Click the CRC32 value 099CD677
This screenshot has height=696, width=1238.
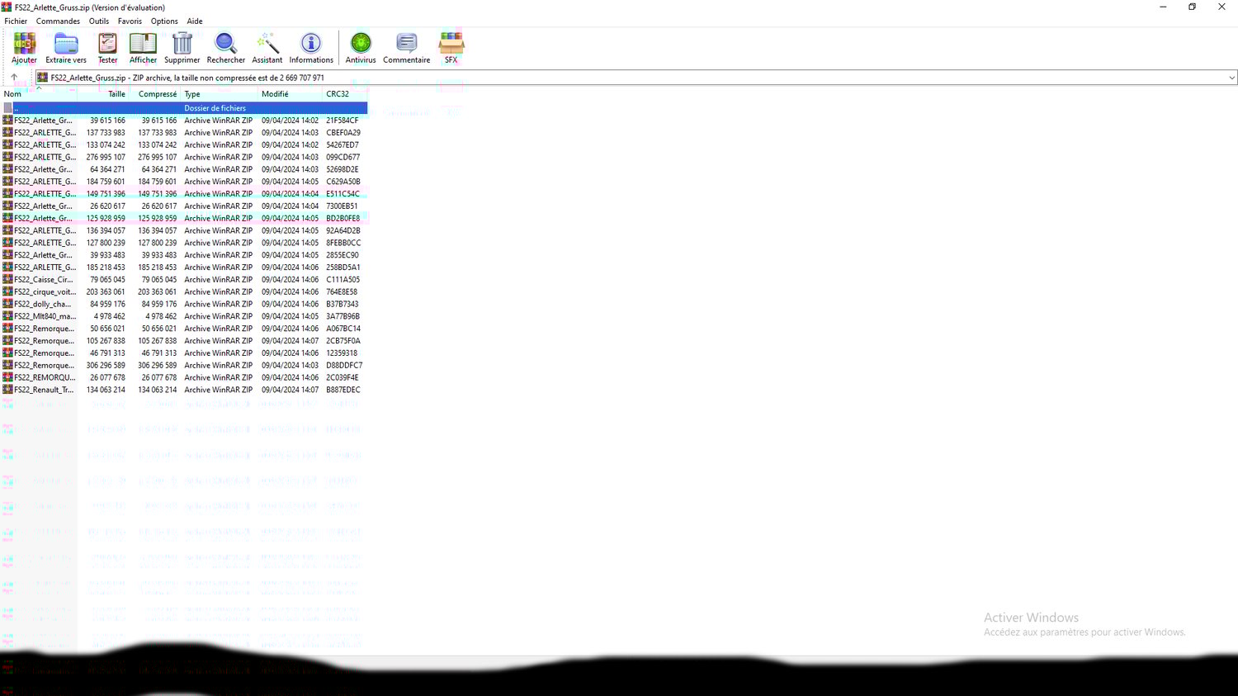[343, 157]
